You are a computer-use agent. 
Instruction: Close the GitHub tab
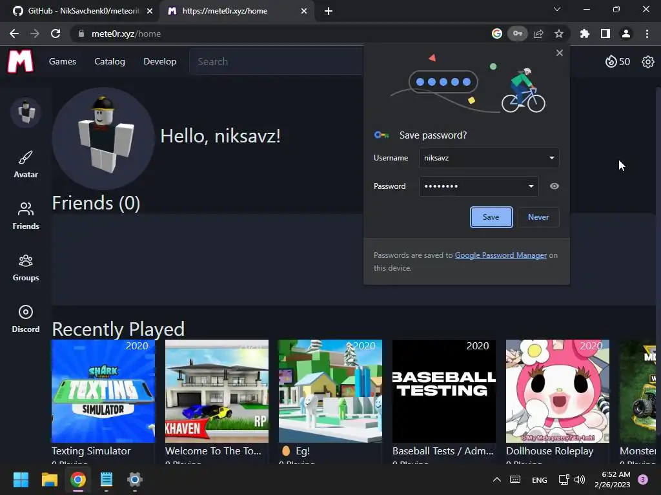point(150,11)
